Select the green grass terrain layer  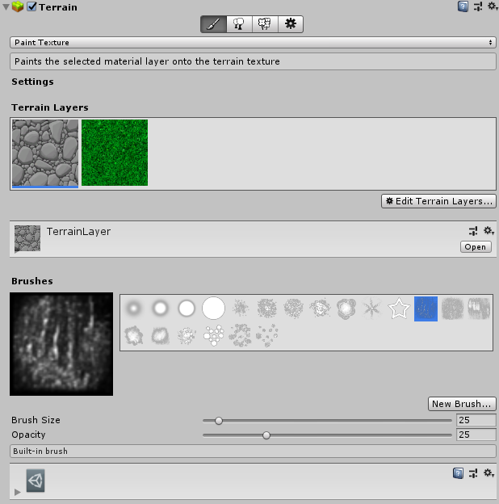coord(115,153)
